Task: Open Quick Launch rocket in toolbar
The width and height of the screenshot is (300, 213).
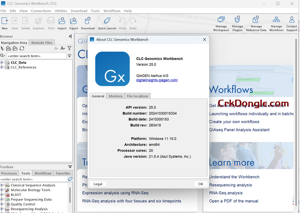Action: (107, 23)
